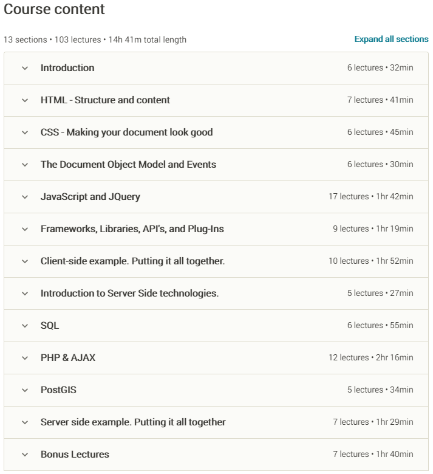Expand HTML - Structure and content chevron
This screenshot has height=474, width=433.
click(x=25, y=100)
